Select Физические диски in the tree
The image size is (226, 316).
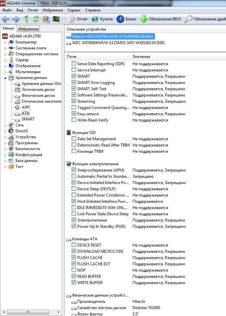(x=35, y=95)
